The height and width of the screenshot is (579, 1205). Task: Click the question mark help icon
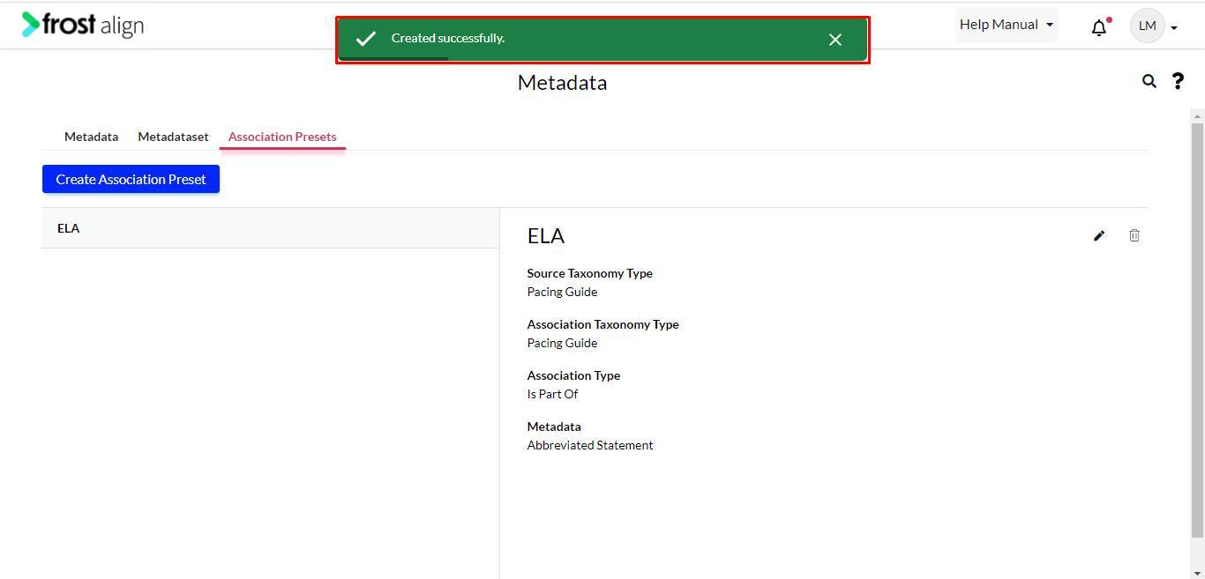(1178, 81)
